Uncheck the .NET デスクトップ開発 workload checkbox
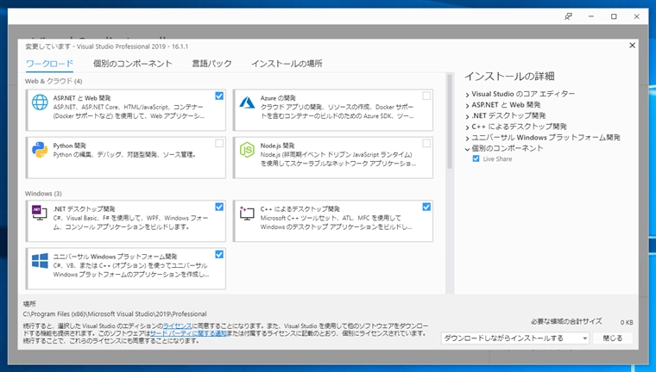Screen dimensions: 656x372 (219, 207)
